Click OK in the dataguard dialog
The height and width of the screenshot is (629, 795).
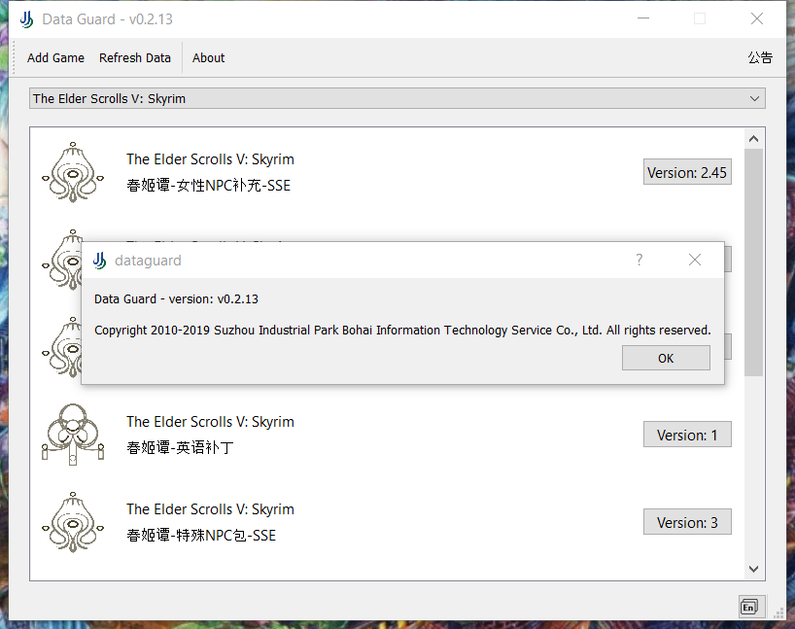point(666,358)
